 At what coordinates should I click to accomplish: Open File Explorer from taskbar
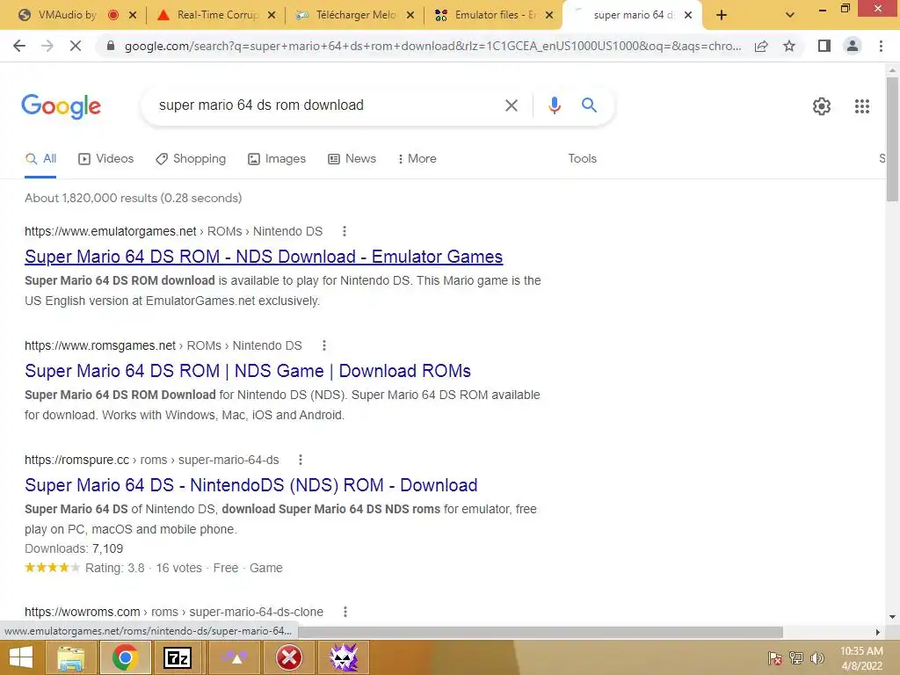[x=71, y=657]
